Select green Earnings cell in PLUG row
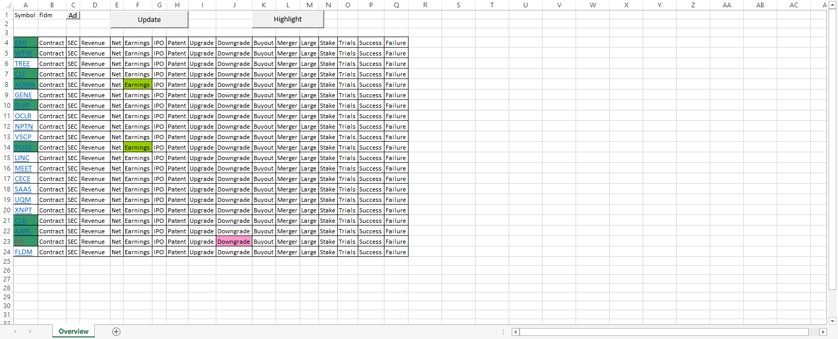Screen dimensions: 838x339 tap(137, 148)
